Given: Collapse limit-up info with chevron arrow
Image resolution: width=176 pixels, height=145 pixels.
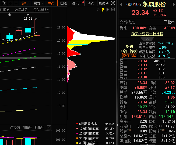Looking at the screenshot, I should tap(147, 39).
